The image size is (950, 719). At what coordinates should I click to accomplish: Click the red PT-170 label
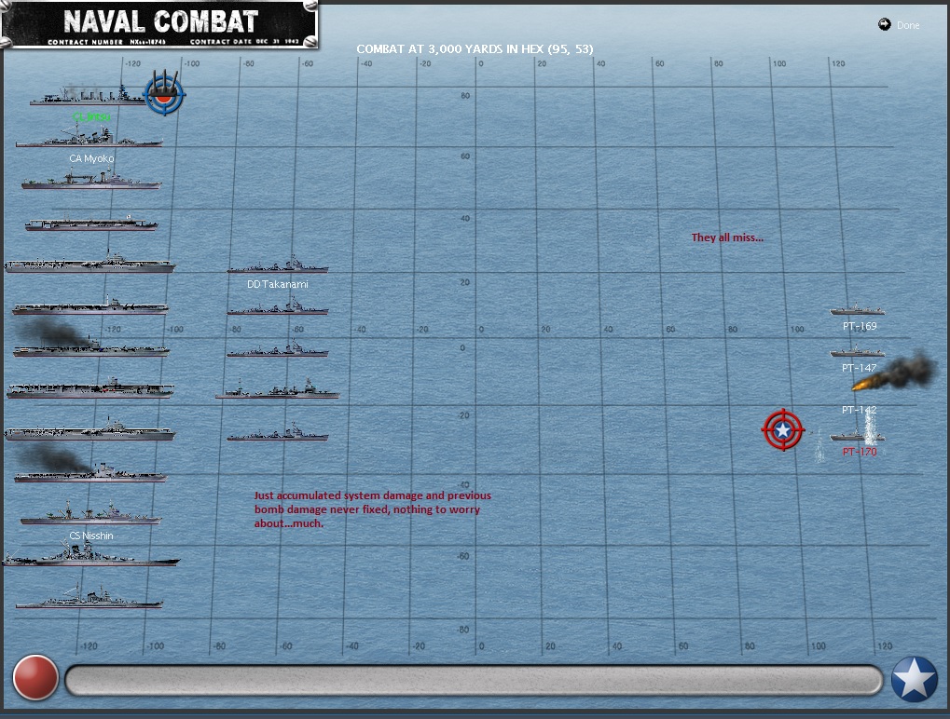tap(860, 452)
